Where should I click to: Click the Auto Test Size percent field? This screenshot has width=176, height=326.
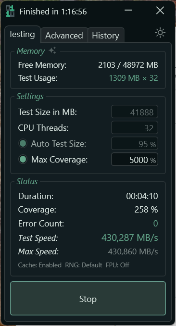click(134, 143)
